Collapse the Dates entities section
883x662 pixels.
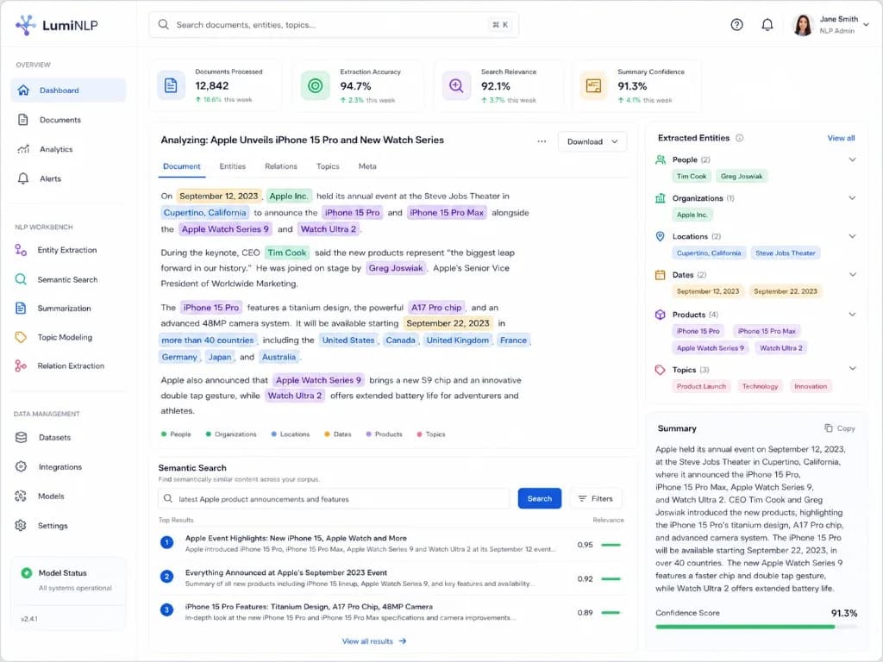click(853, 275)
